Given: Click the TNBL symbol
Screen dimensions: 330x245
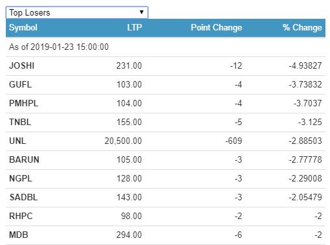Looking at the screenshot, I should pos(20,122).
